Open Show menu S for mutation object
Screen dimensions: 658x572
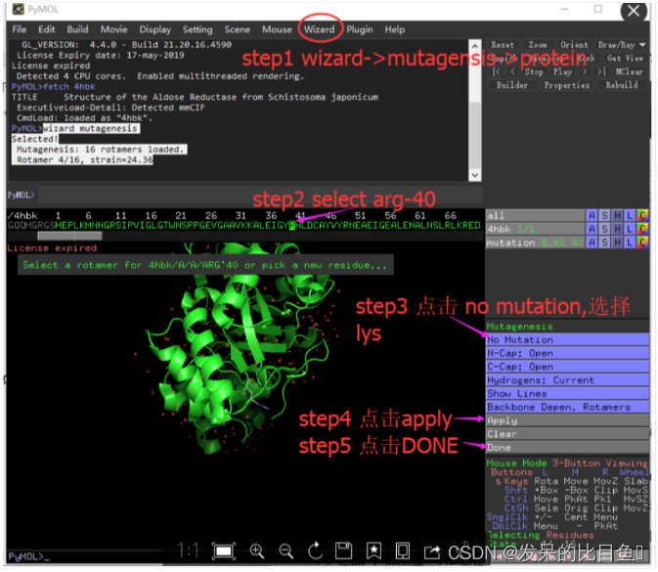pyautogui.click(x=604, y=242)
